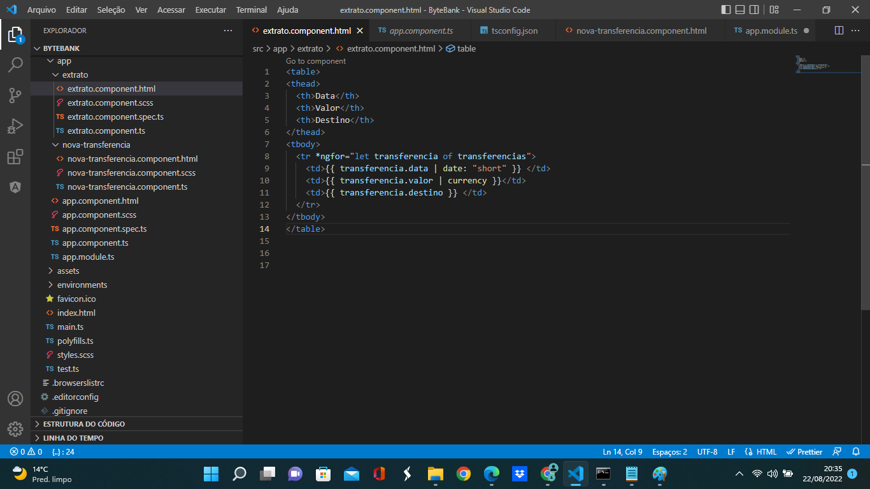Open the Windows Start button
Screen dimensions: 870x489
pyautogui.click(x=211, y=474)
